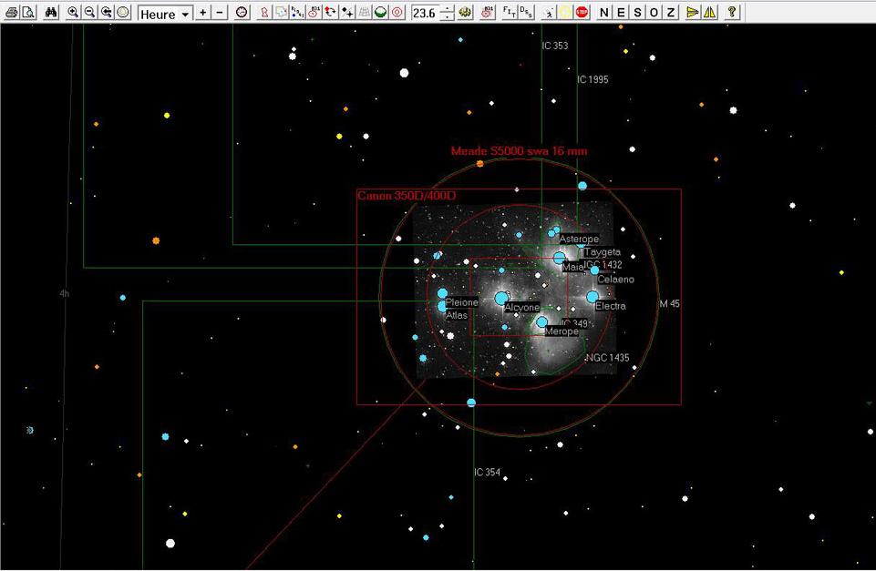876x571 pixels.
Task: Face west with the O button
Action: 654,12
